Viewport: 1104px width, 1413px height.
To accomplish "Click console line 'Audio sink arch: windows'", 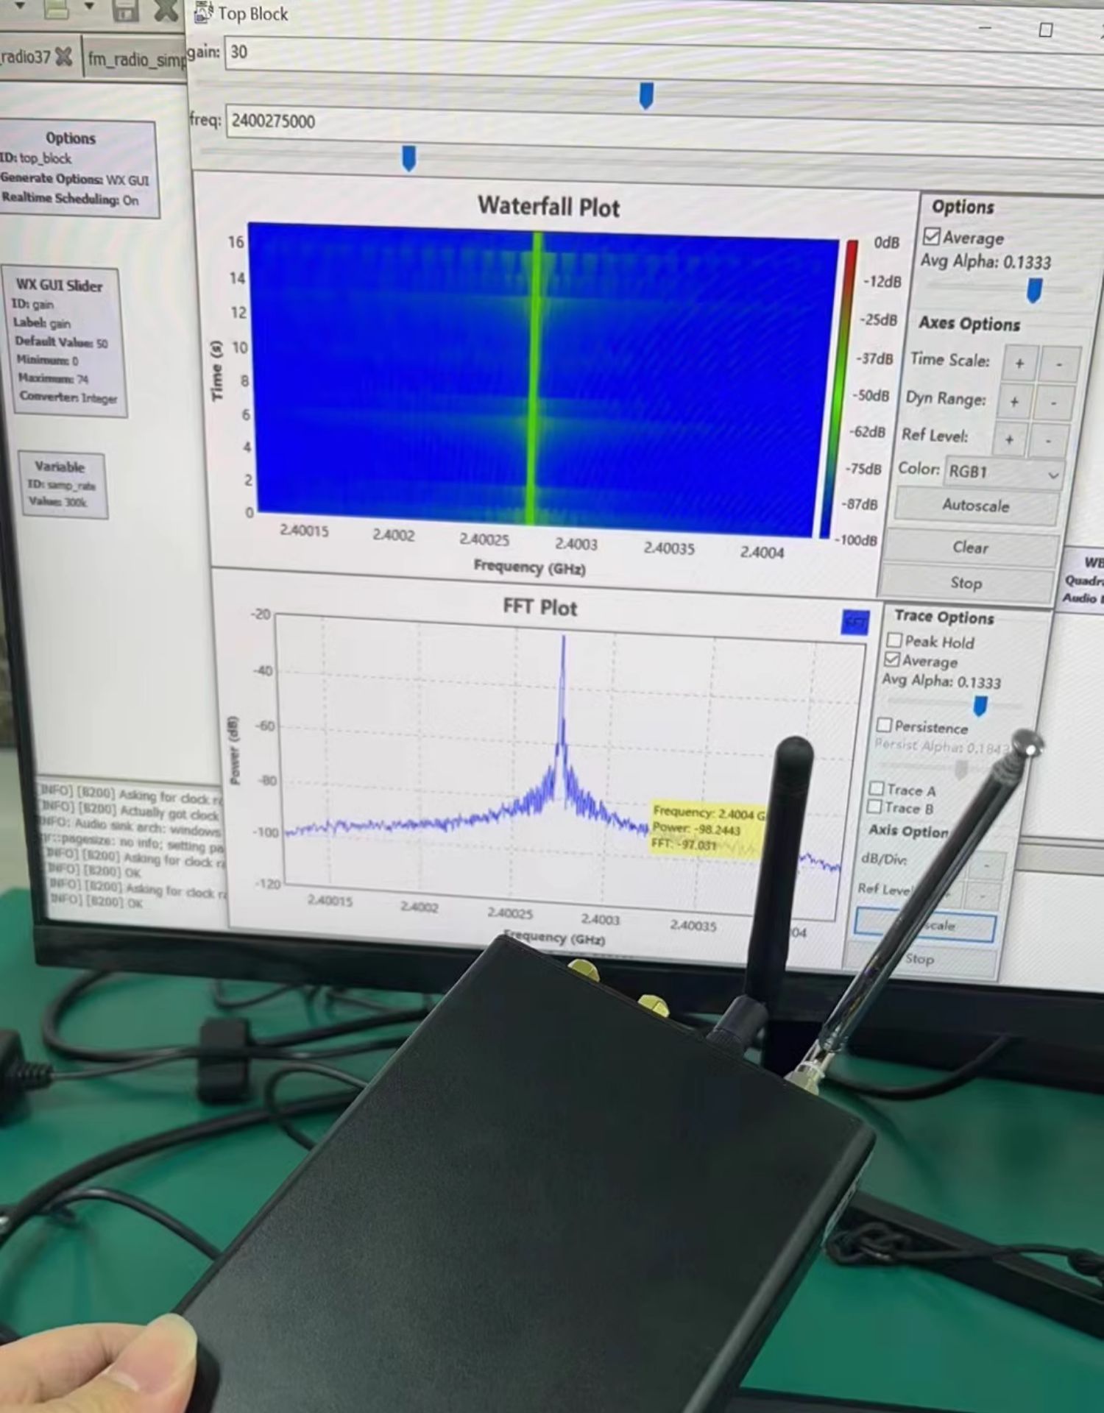I will click(130, 828).
